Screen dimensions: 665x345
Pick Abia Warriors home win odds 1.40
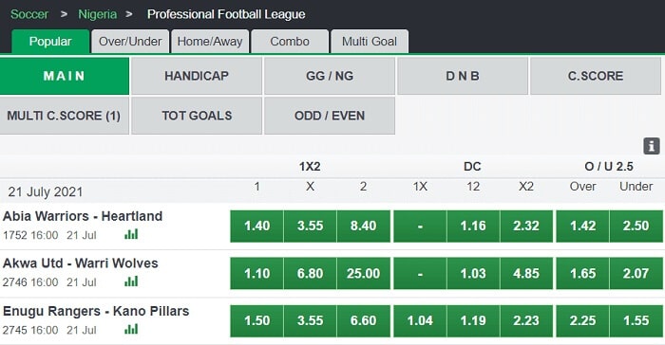tap(257, 226)
